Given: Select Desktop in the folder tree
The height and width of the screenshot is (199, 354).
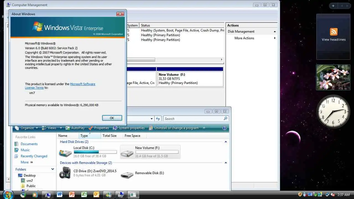Looking at the screenshot, I should (x=30, y=176).
